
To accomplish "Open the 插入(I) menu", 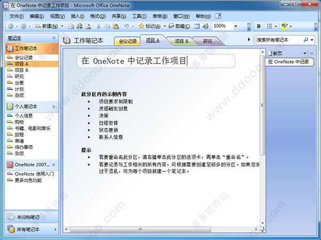I will [78, 16].
